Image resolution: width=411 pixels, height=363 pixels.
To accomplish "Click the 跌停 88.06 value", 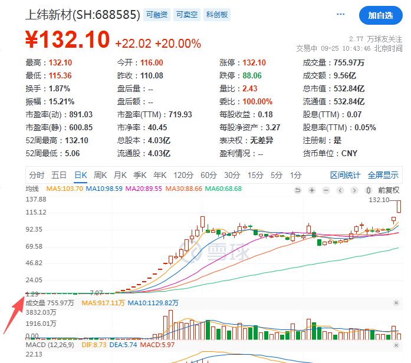I will click(252, 75).
